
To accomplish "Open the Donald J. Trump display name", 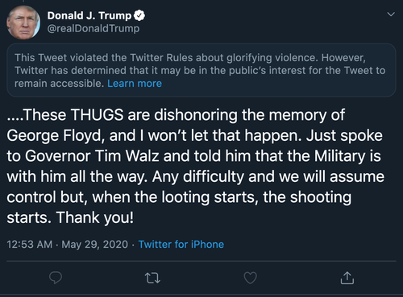I will click(89, 15).
